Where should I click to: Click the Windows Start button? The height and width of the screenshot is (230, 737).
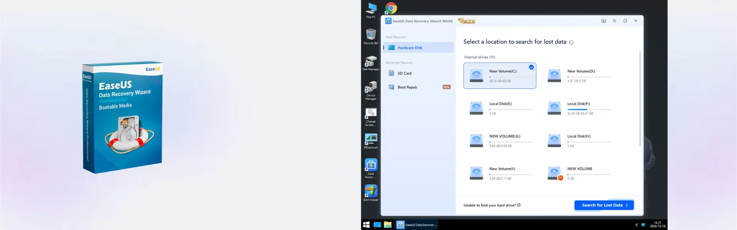click(x=366, y=225)
